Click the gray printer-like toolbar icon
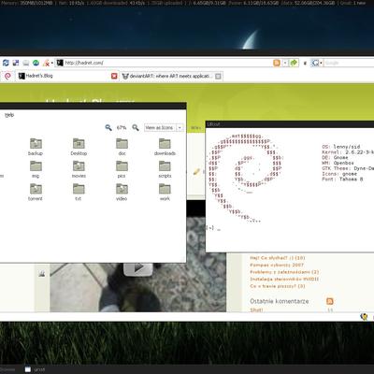The height and width of the screenshot is (374, 374). [x=26, y=63]
